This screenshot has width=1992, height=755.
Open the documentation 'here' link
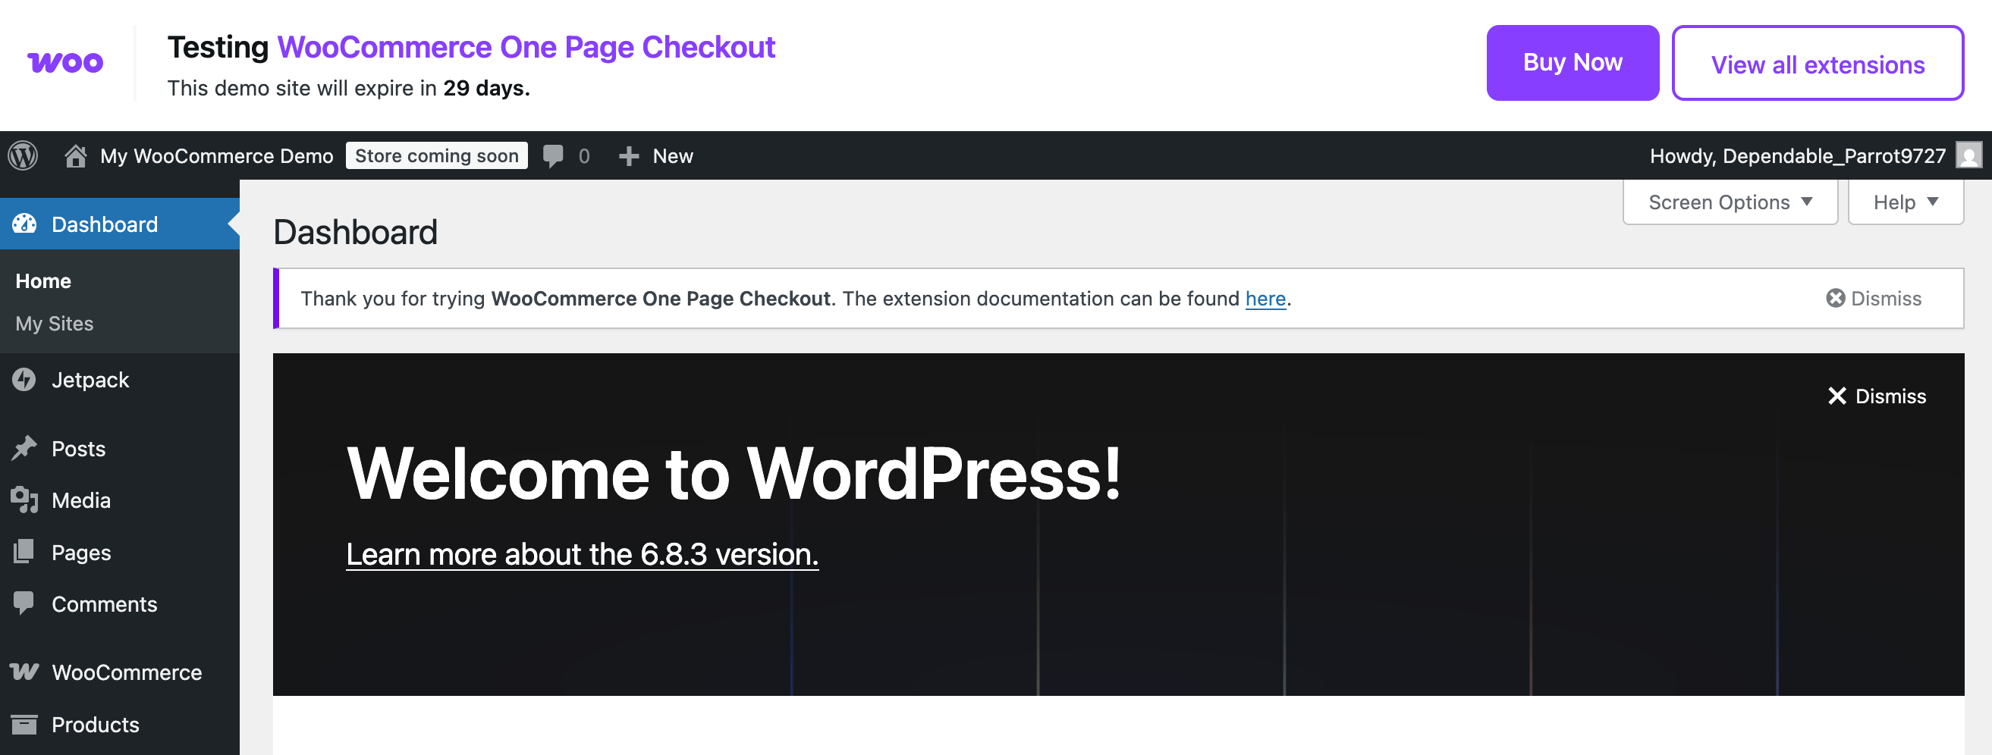[x=1265, y=299]
